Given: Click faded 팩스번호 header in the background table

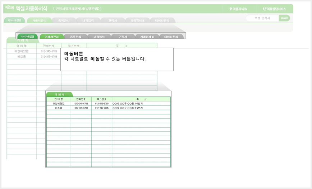Looking at the screenshot, I should coord(74,46).
